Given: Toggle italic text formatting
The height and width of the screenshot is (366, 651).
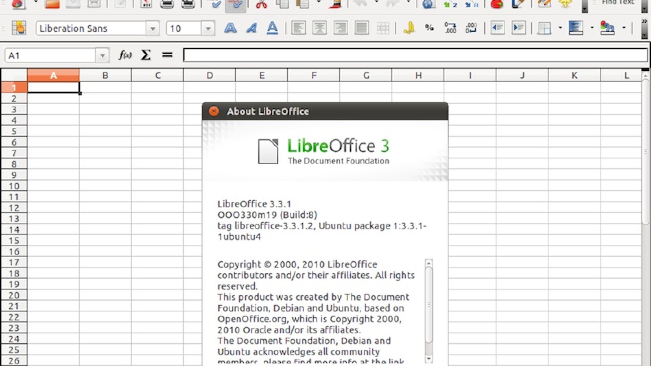Looking at the screenshot, I should tap(251, 28).
